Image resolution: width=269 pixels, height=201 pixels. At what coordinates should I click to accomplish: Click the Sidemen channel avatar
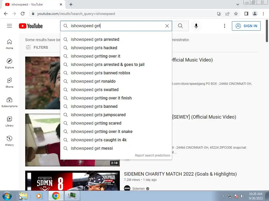click(x=127, y=188)
